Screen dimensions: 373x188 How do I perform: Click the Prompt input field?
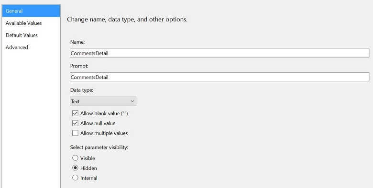coord(219,77)
